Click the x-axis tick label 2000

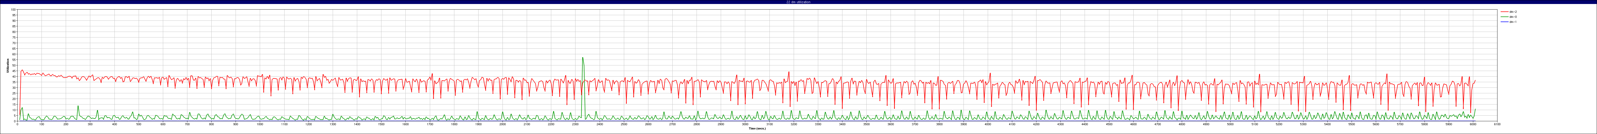tap(502, 124)
